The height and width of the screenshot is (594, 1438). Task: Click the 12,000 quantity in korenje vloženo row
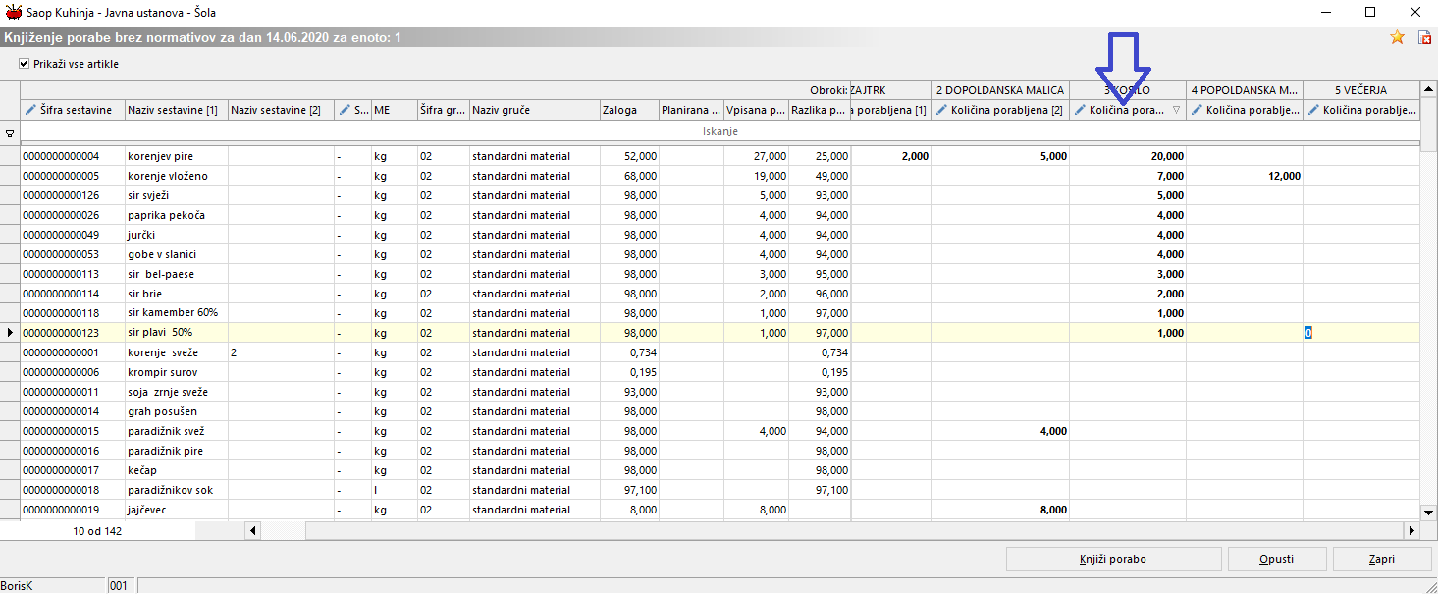1245,176
